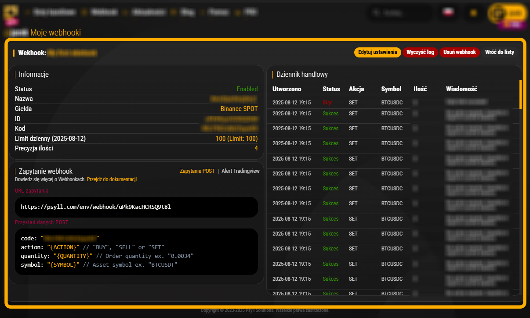The image size is (530, 318).
Task: Open the Alert Tradingview tab
Action: coord(240,171)
